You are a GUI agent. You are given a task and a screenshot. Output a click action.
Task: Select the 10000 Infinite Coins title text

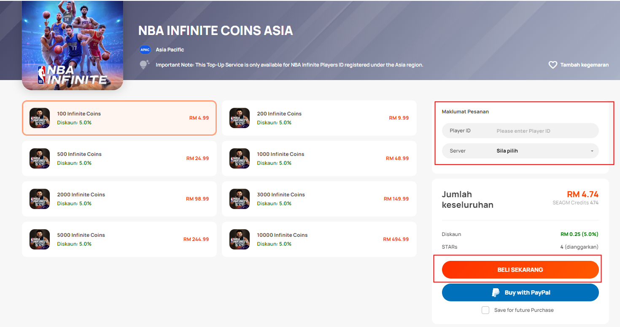pos(282,235)
